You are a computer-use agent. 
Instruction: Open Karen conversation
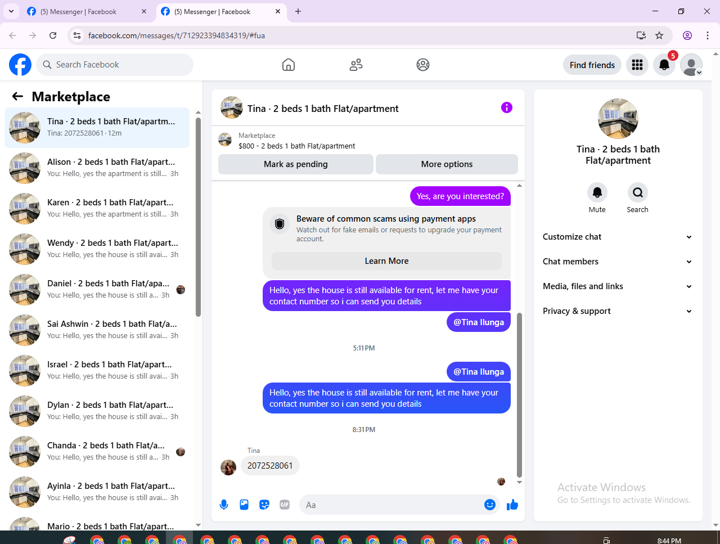pos(97,209)
